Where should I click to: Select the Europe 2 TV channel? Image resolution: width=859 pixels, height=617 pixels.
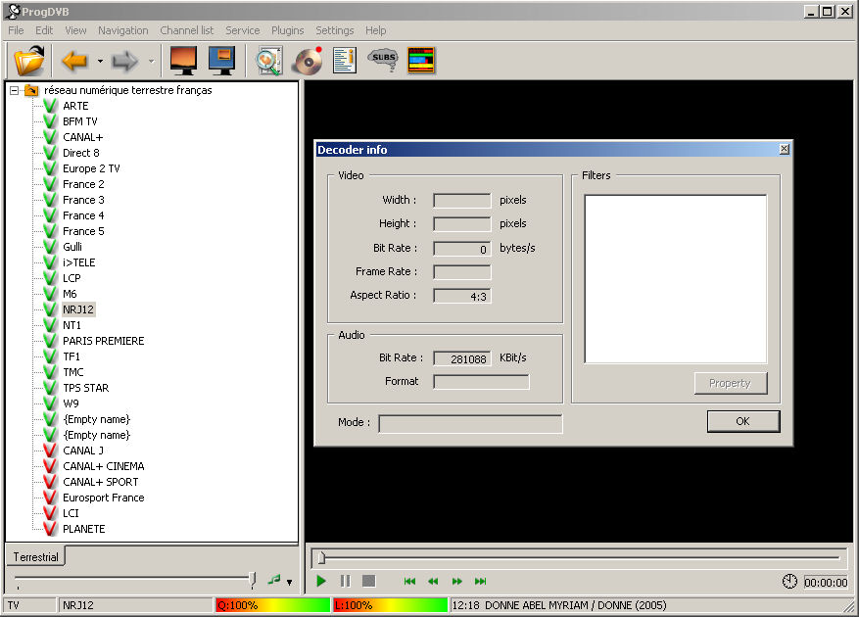point(91,168)
